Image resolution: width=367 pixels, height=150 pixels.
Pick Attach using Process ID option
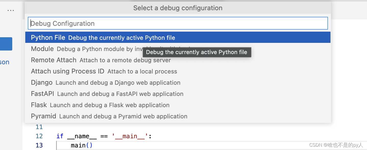pyautogui.click(x=67, y=71)
